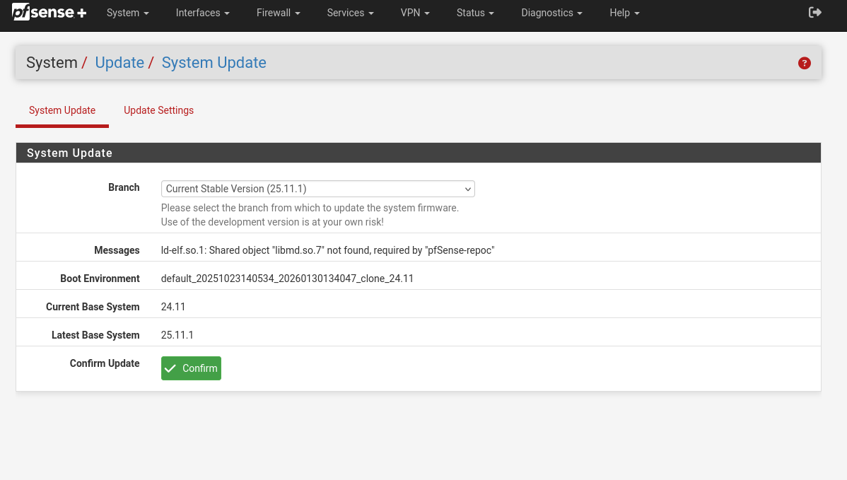The image size is (847, 480).
Task: Click the System Update breadcrumb link
Action: click(214, 63)
